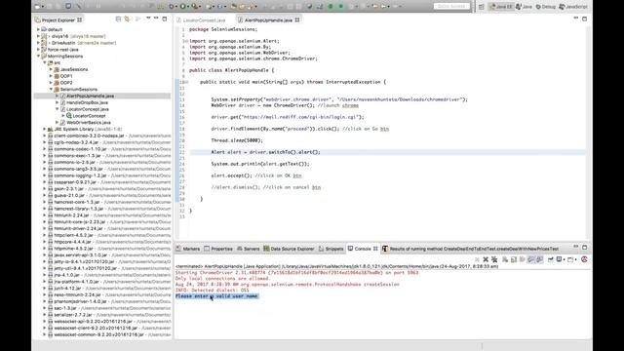This screenshot has width=624, height=351.
Task: Pin the Console view
Action: (550, 259)
